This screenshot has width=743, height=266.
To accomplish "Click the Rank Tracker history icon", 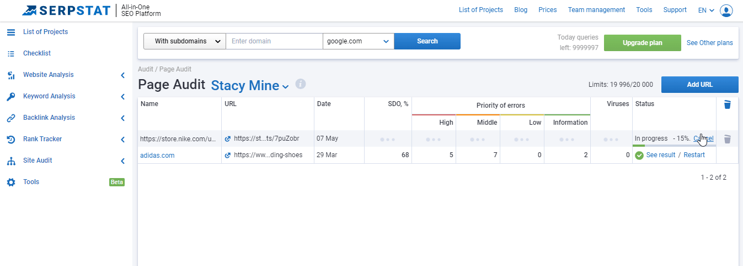I will click(x=11, y=139).
